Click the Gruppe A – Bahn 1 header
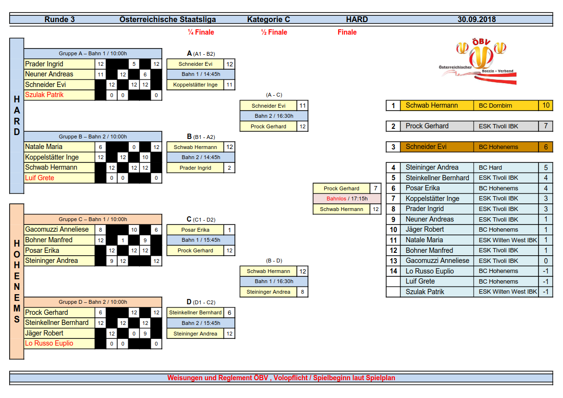Image resolution: width=563 pixels, height=398 pixels. (x=93, y=53)
